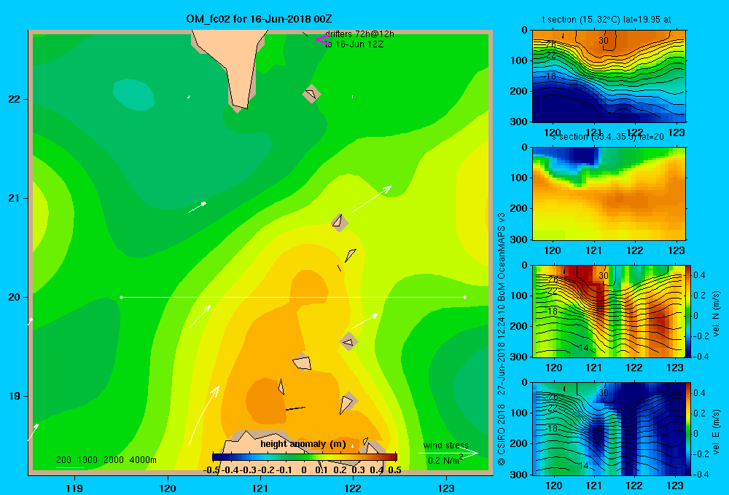Screen dimensions: 729x495
Task: Click the vel. N velocity color bar
Action: point(689,311)
